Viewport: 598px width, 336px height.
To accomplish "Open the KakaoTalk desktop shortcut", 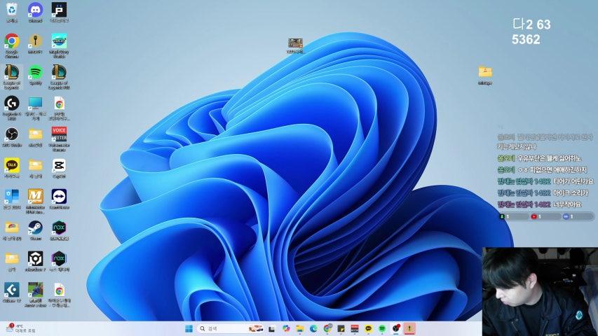I will (x=11, y=164).
